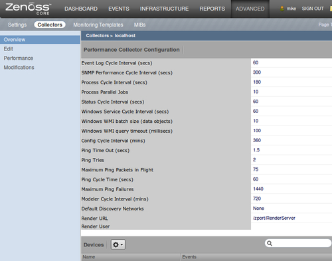Click the Event Log Cycle Interval label
This screenshot has width=332, height=261.
[117, 63]
